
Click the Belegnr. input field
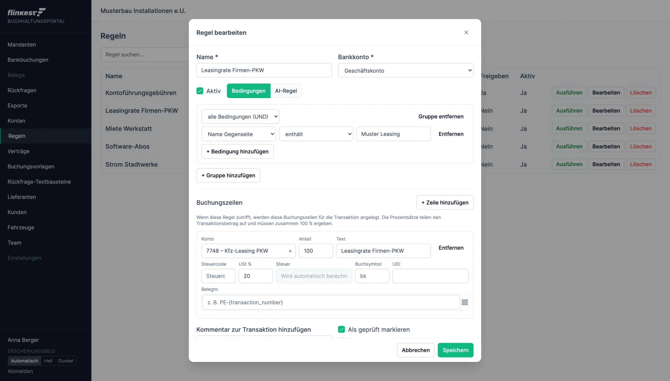(331, 302)
